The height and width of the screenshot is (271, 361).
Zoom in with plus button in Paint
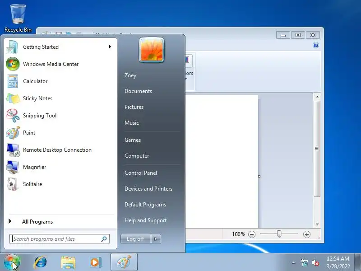click(x=307, y=234)
